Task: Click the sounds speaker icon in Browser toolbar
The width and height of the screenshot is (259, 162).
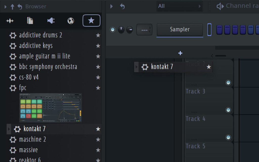Action: tap(50, 21)
